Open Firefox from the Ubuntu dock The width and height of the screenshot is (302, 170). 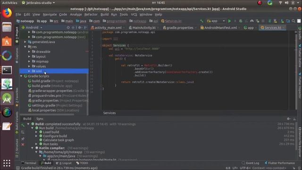tap(7, 13)
